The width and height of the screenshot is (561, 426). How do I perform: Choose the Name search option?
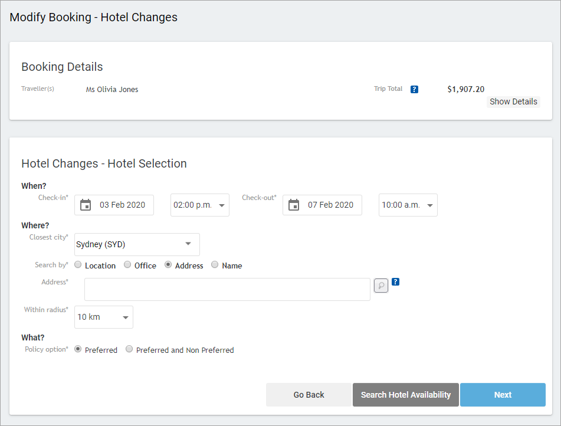[x=214, y=264]
